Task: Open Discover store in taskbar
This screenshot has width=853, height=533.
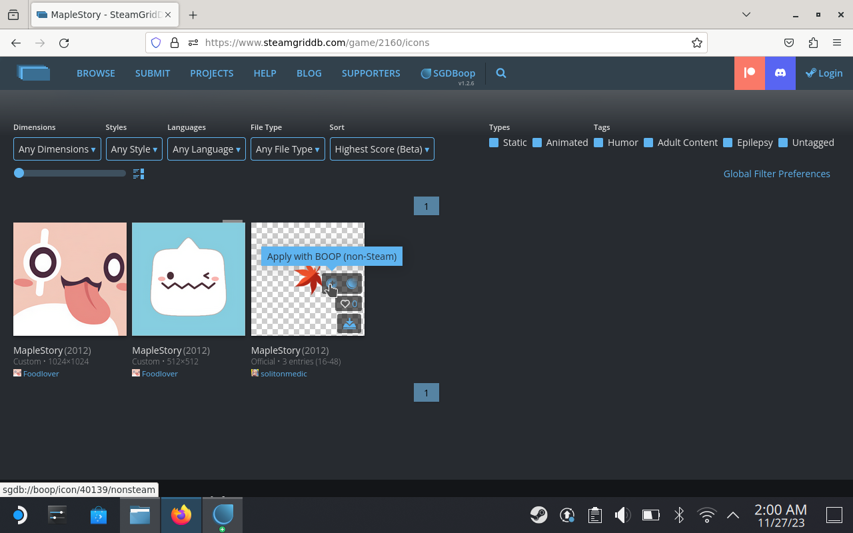Action: tap(99, 514)
